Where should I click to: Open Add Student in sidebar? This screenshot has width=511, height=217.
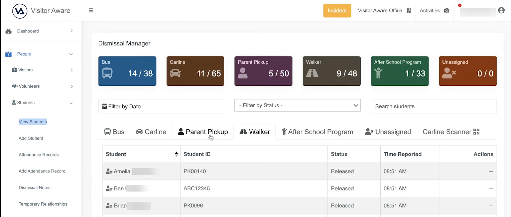[x=31, y=138]
